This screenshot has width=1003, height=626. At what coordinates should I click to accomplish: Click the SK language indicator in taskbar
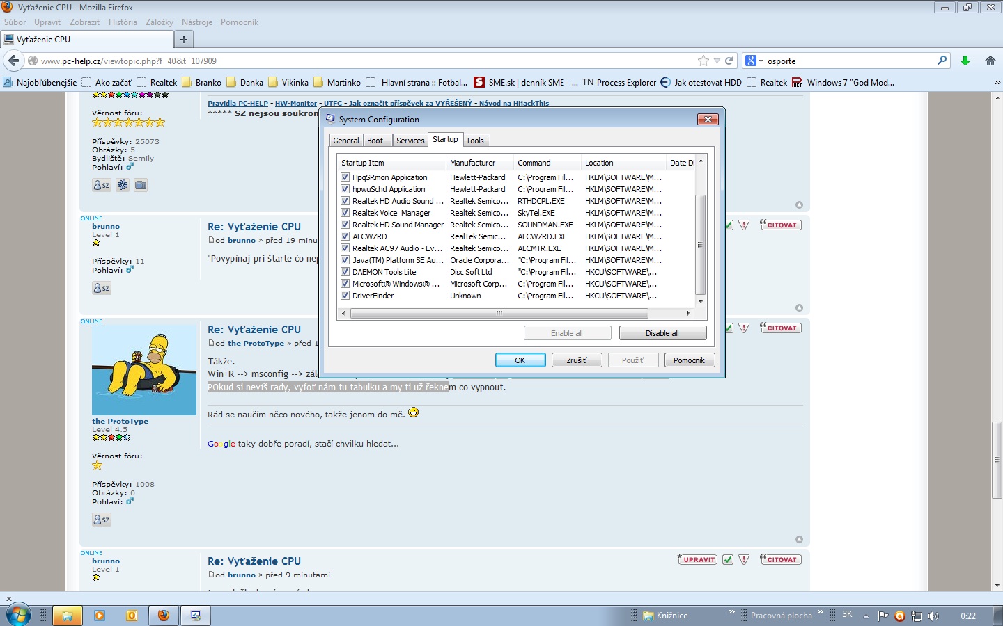tap(848, 614)
